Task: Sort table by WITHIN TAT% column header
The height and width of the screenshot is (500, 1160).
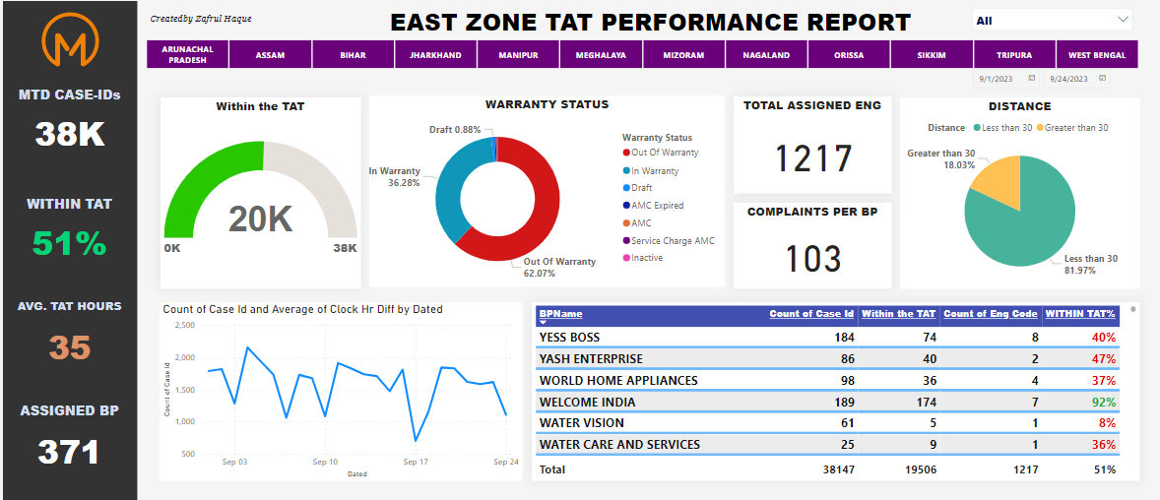Action: pyautogui.click(x=1079, y=314)
